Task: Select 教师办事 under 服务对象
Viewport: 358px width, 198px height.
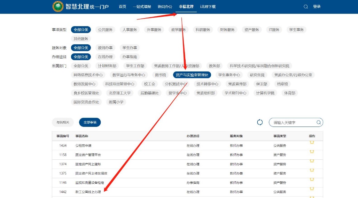Action: pos(105,48)
